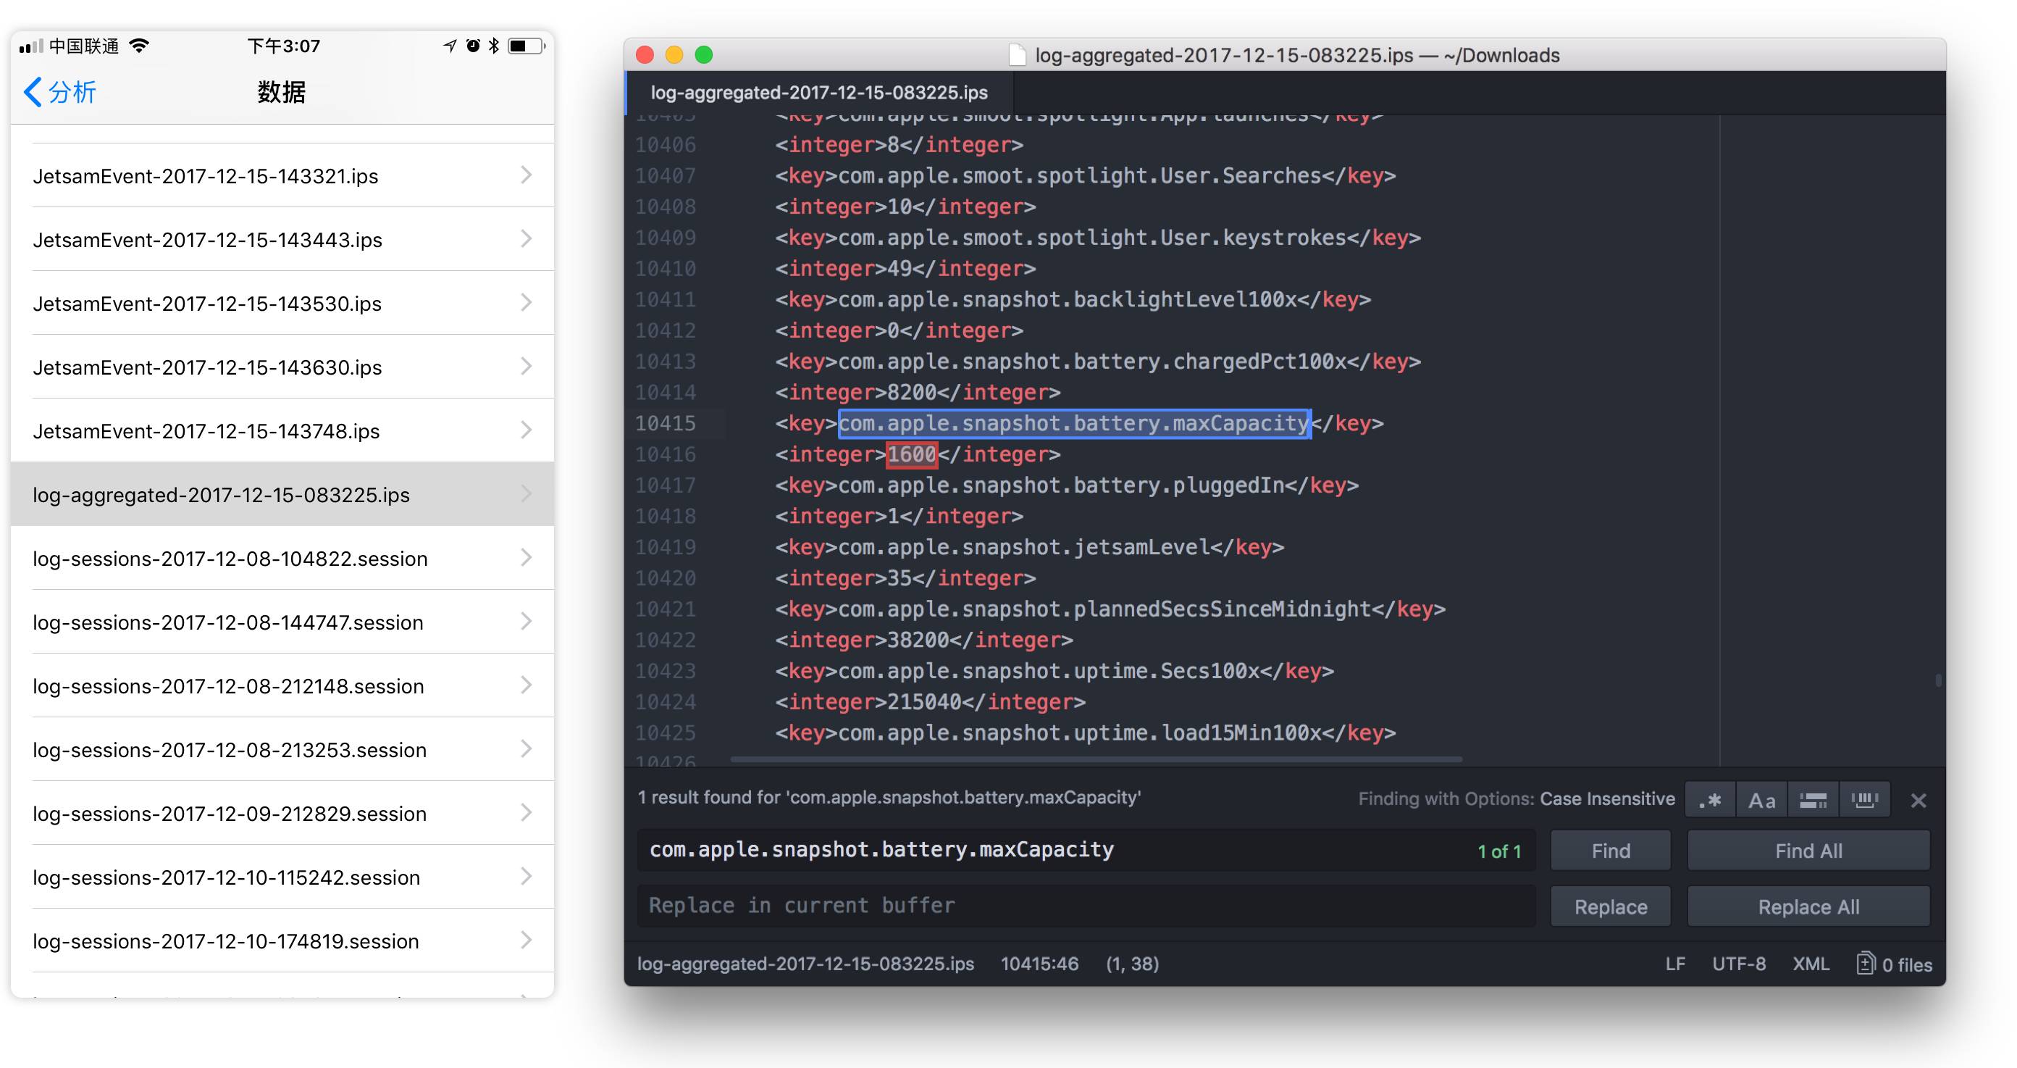The width and height of the screenshot is (2017, 1068).
Task: Click alarm icon in phone status bar
Action: [x=473, y=46]
